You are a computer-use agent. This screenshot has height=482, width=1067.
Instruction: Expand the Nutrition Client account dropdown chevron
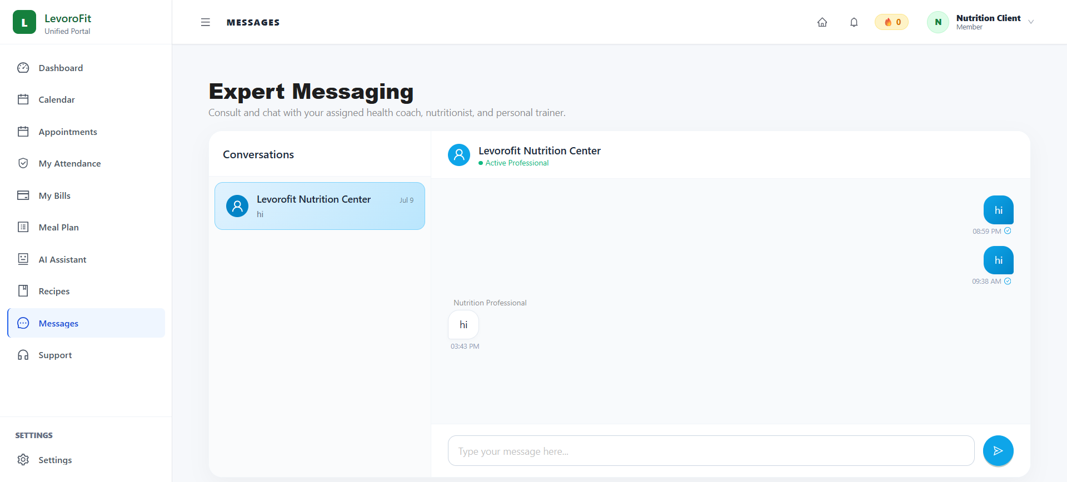point(1031,22)
